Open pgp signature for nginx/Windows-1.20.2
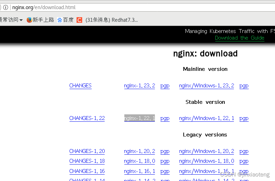 coord(244,151)
